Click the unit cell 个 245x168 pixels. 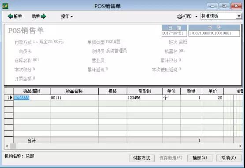(171, 98)
